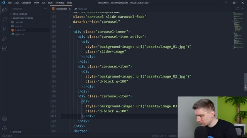
Task: Click the Spaces indentation status item
Action: 173,136
